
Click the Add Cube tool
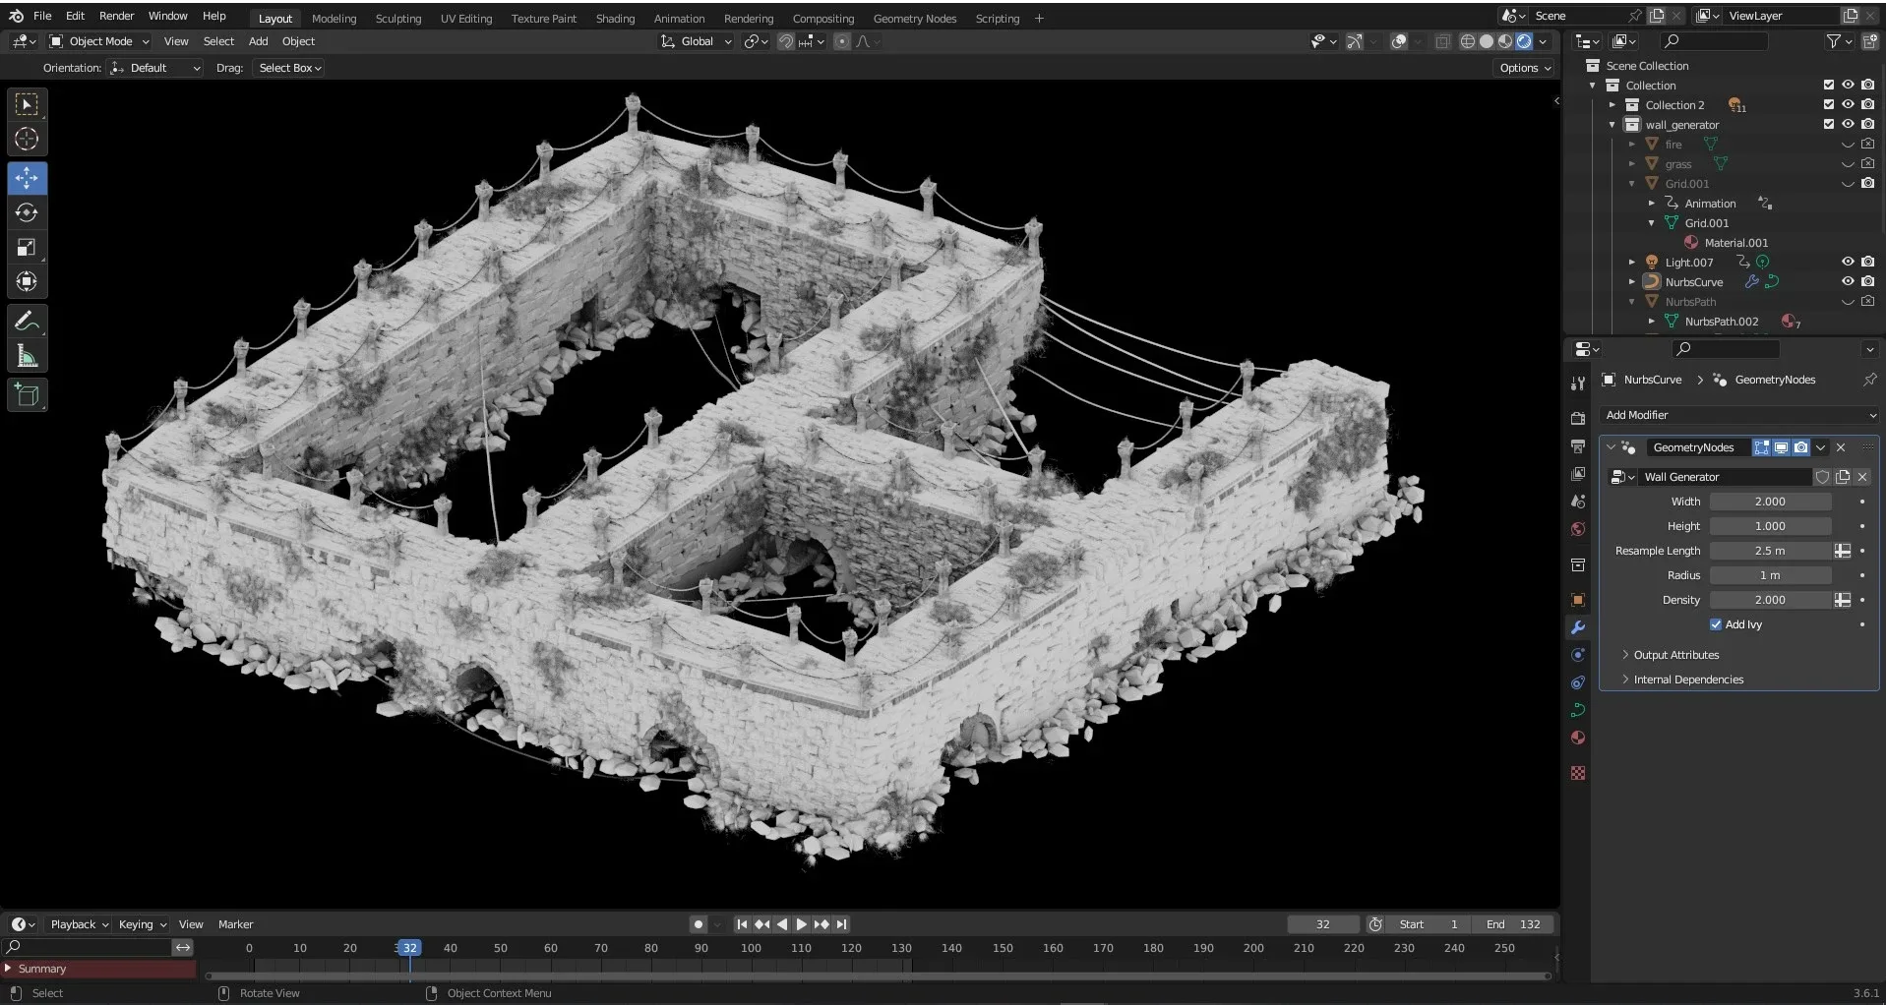click(27, 395)
